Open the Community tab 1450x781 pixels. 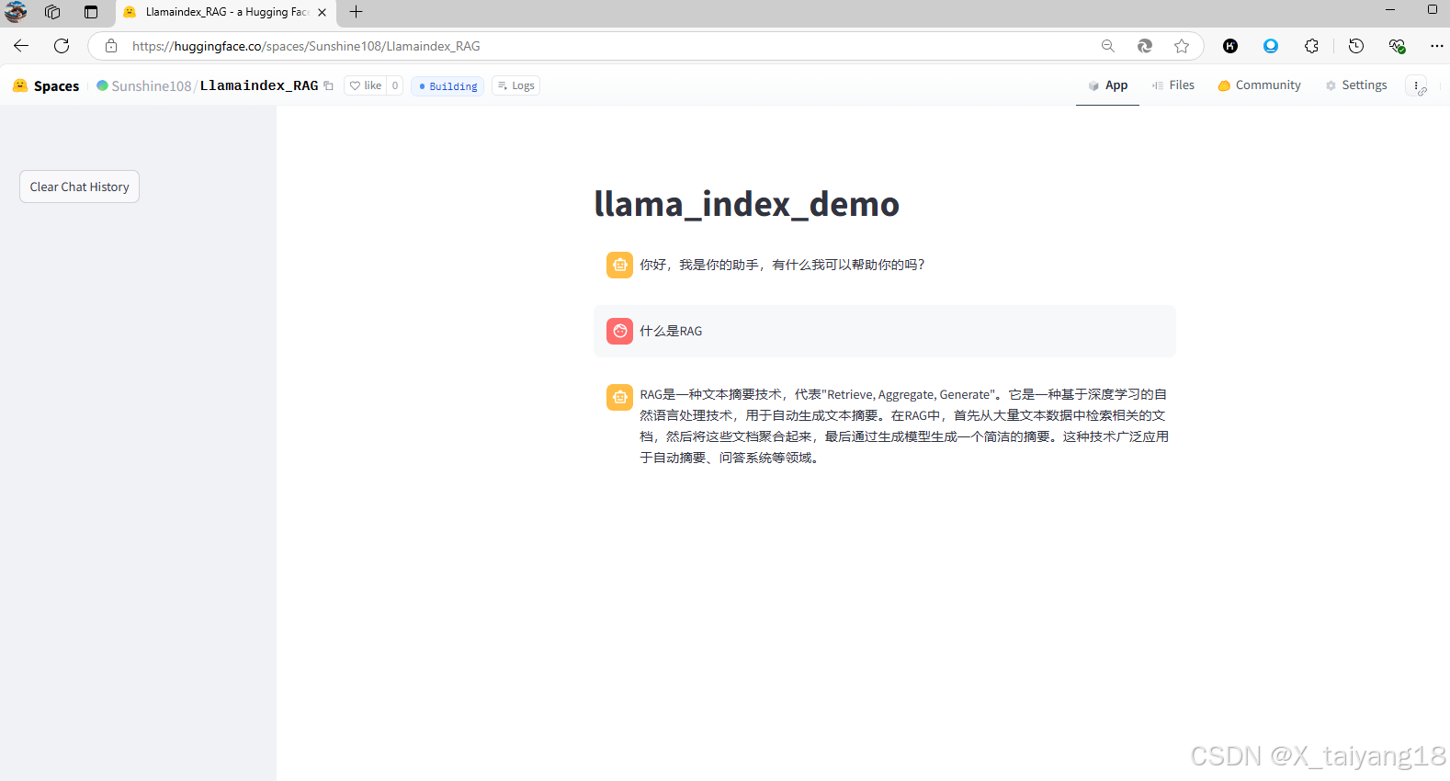coord(1259,85)
